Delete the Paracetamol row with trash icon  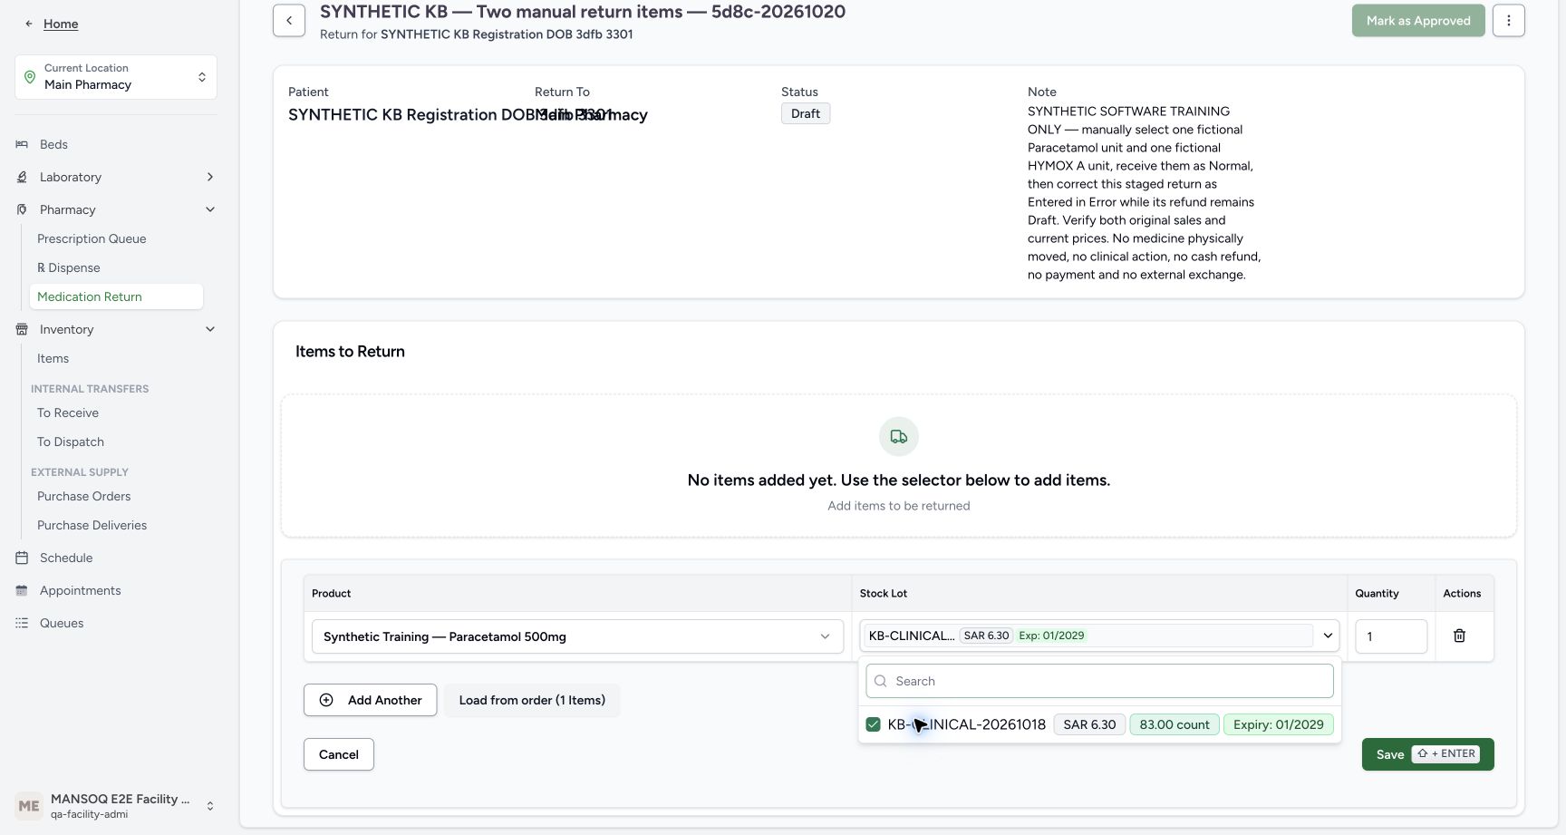(x=1459, y=636)
